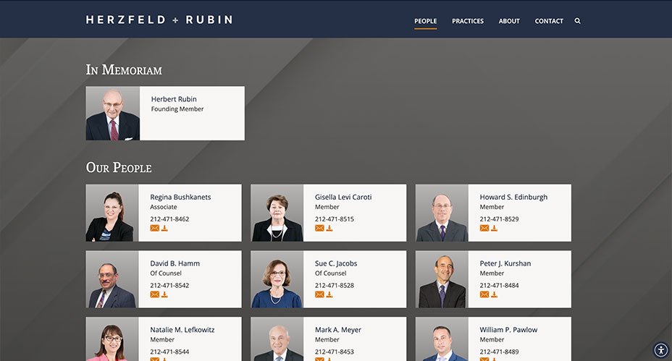Screen dimensions: 672x361
Task: Click phone number 212-471-8489
Action: (499, 352)
